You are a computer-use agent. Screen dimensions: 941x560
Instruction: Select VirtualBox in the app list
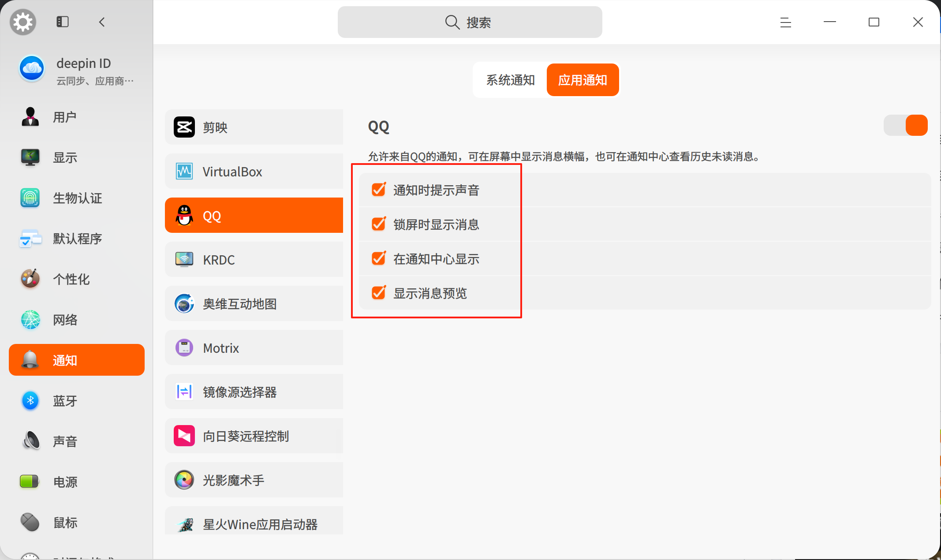pyautogui.click(x=254, y=171)
